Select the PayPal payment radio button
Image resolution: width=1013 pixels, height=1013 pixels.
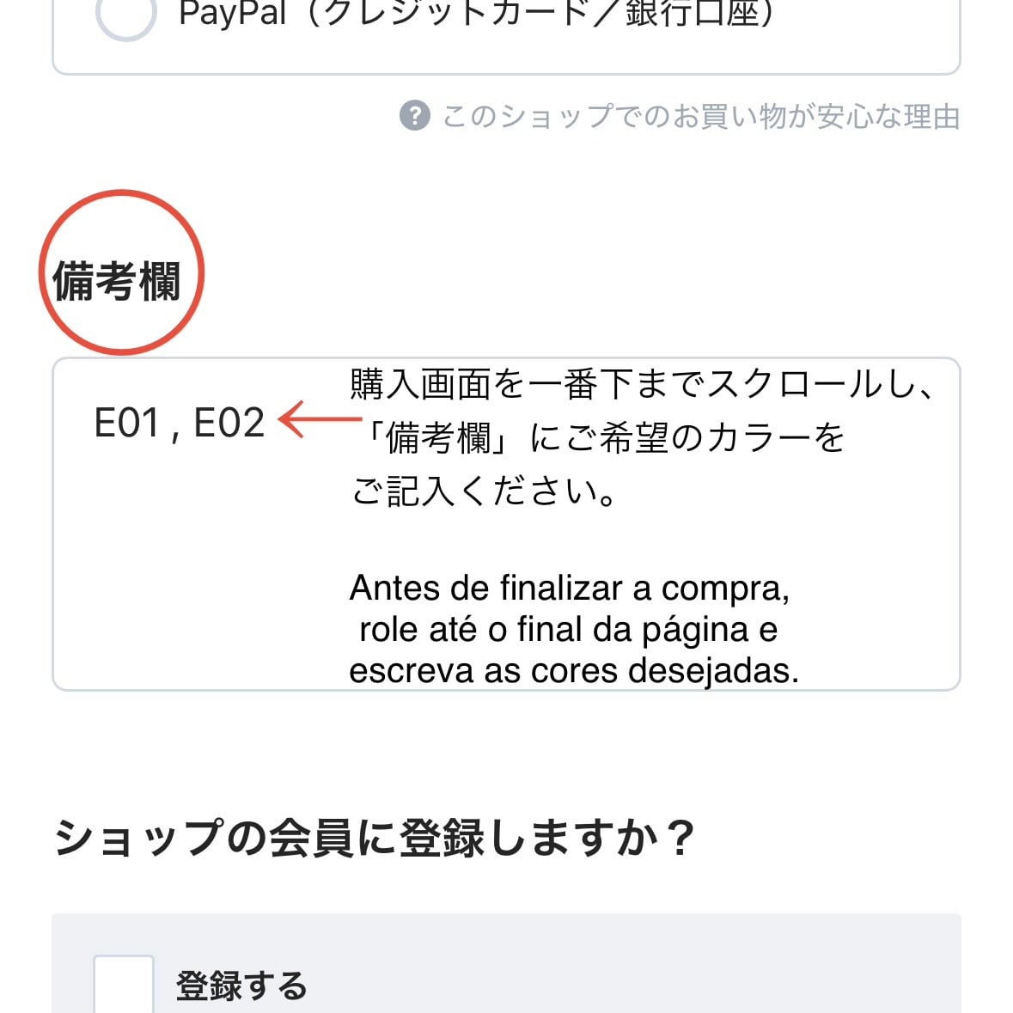(125, 14)
